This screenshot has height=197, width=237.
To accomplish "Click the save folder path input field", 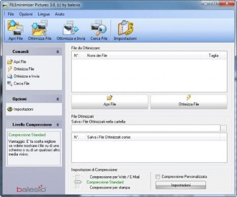I will point(146,128).
